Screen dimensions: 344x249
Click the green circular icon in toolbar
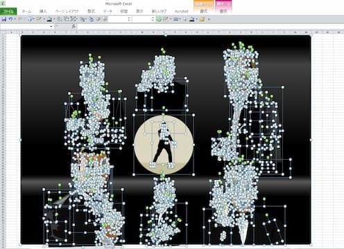tap(159, 19)
